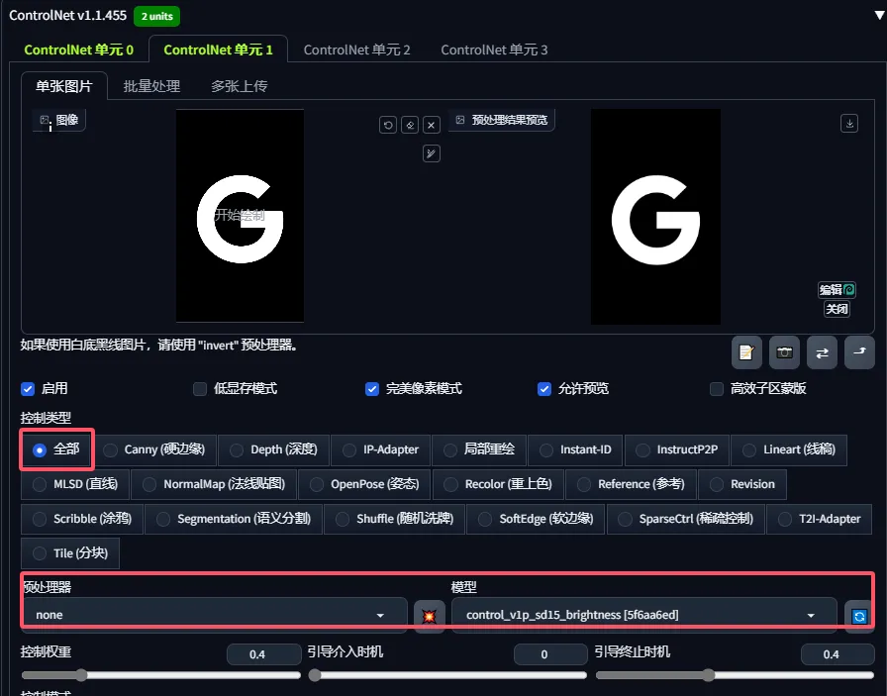
Task: Select the Canny (硬边缘) control type
Action: [x=154, y=449]
